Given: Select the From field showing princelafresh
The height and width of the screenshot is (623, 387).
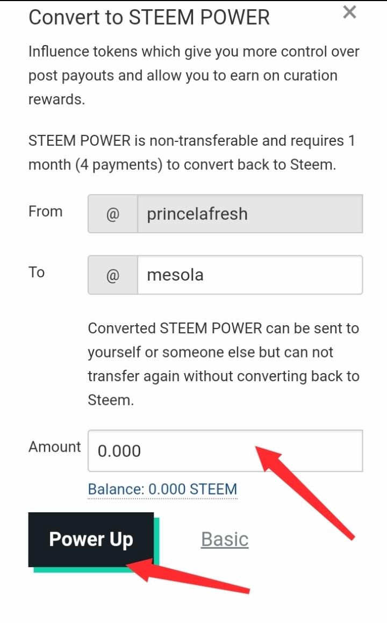Looking at the screenshot, I should pos(249,214).
